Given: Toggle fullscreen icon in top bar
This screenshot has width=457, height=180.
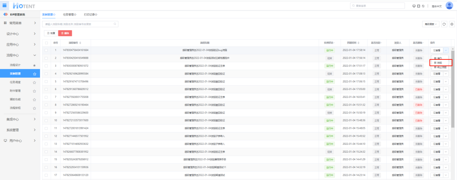Looking at the screenshot, I should [418, 6].
